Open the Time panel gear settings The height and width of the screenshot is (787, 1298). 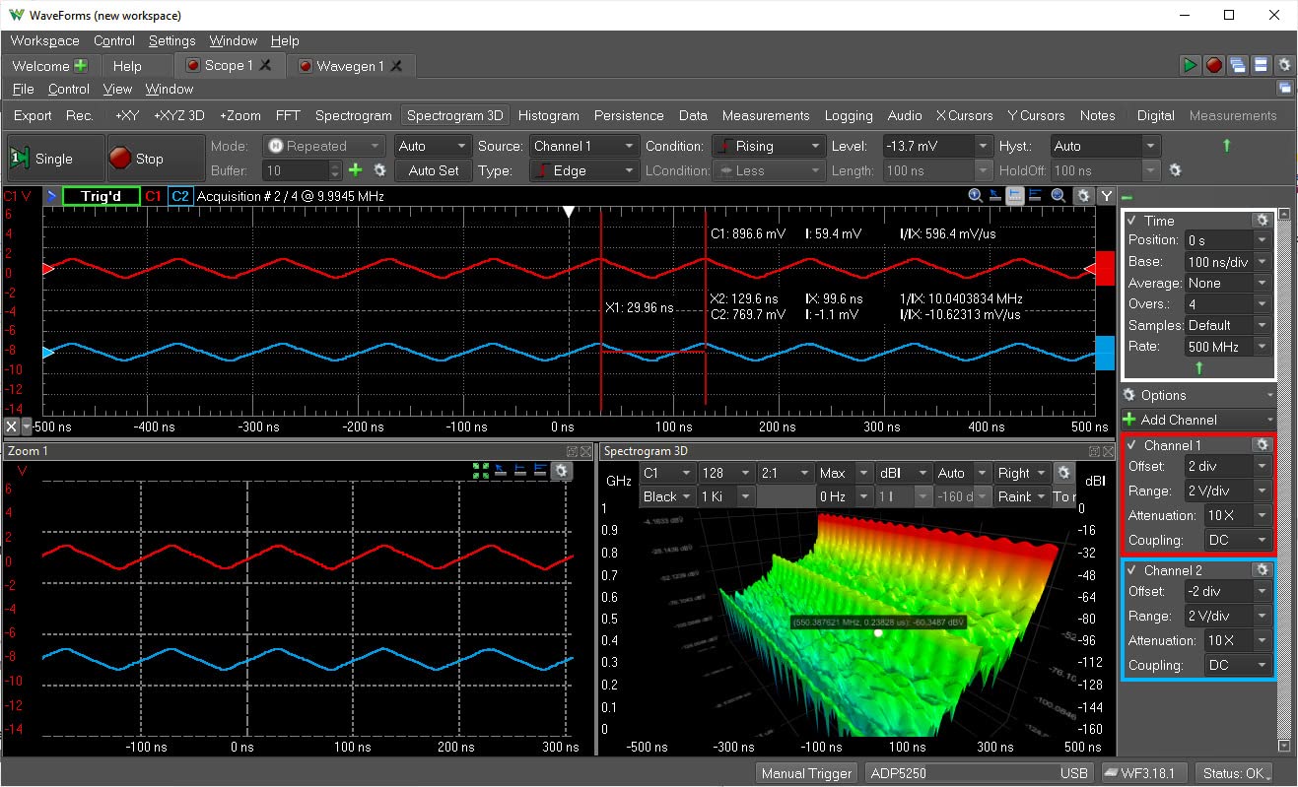point(1261,221)
